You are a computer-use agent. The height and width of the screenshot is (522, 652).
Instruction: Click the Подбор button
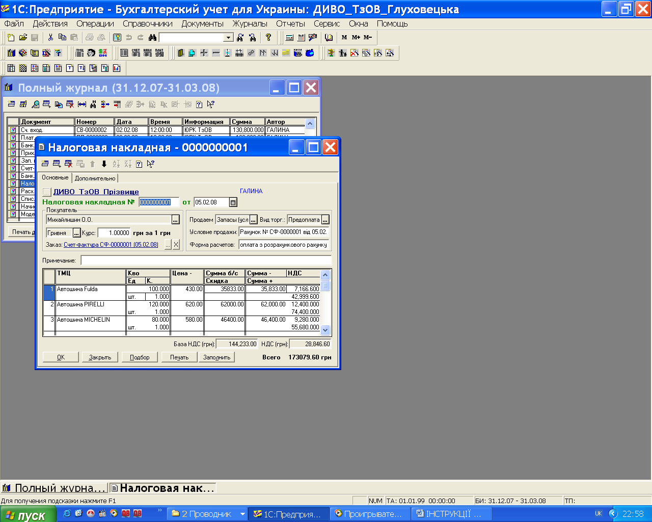tap(140, 357)
